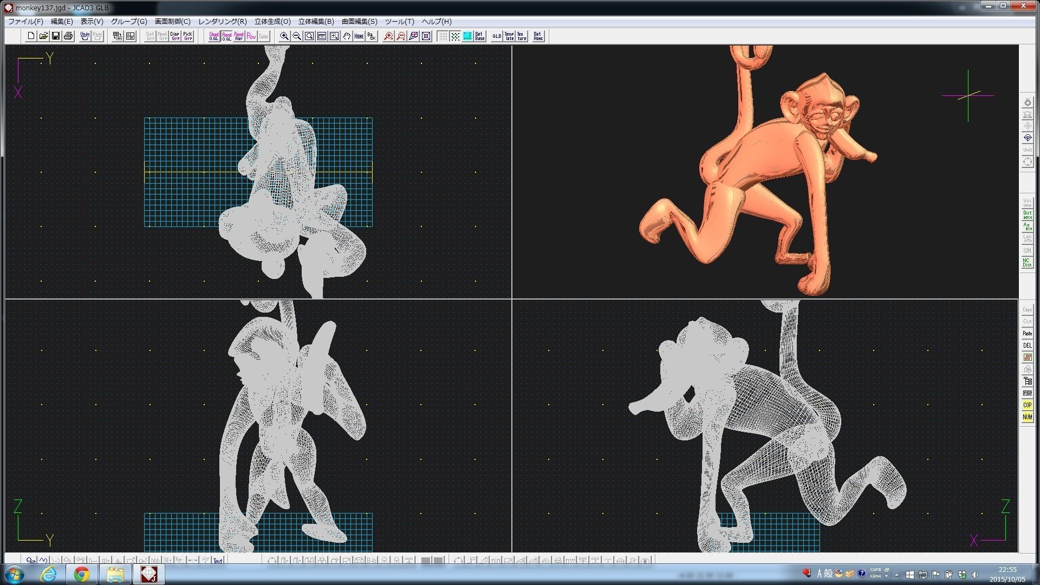Click the Angle measure button
This screenshot has height=585, width=1040.
click(1027, 227)
